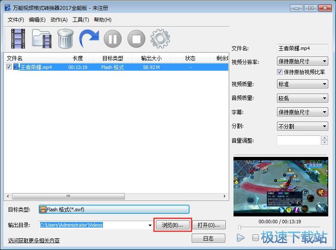Click the 长度 column header

click(x=78, y=58)
